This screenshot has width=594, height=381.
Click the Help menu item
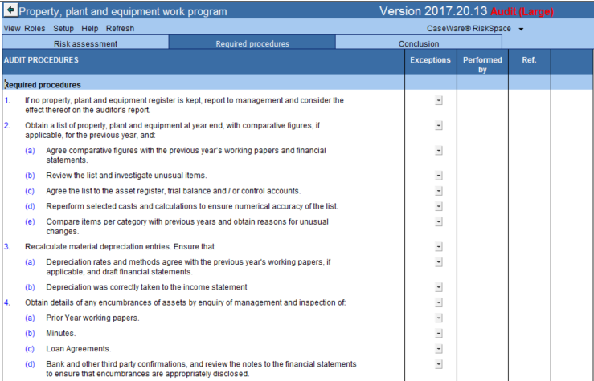[x=90, y=28]
